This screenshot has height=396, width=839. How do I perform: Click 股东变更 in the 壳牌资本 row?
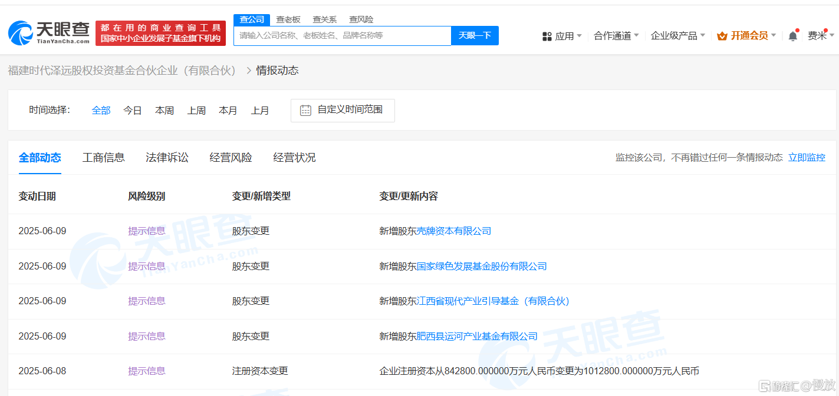pyautogui.click(x=251, y=231)
